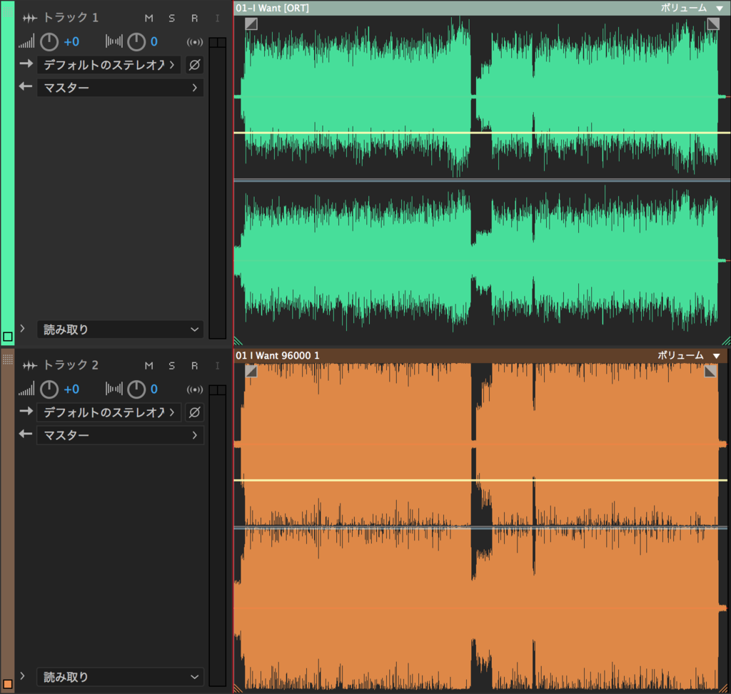Arm Track 2 for recording (R)

click(x=194, y=366)
